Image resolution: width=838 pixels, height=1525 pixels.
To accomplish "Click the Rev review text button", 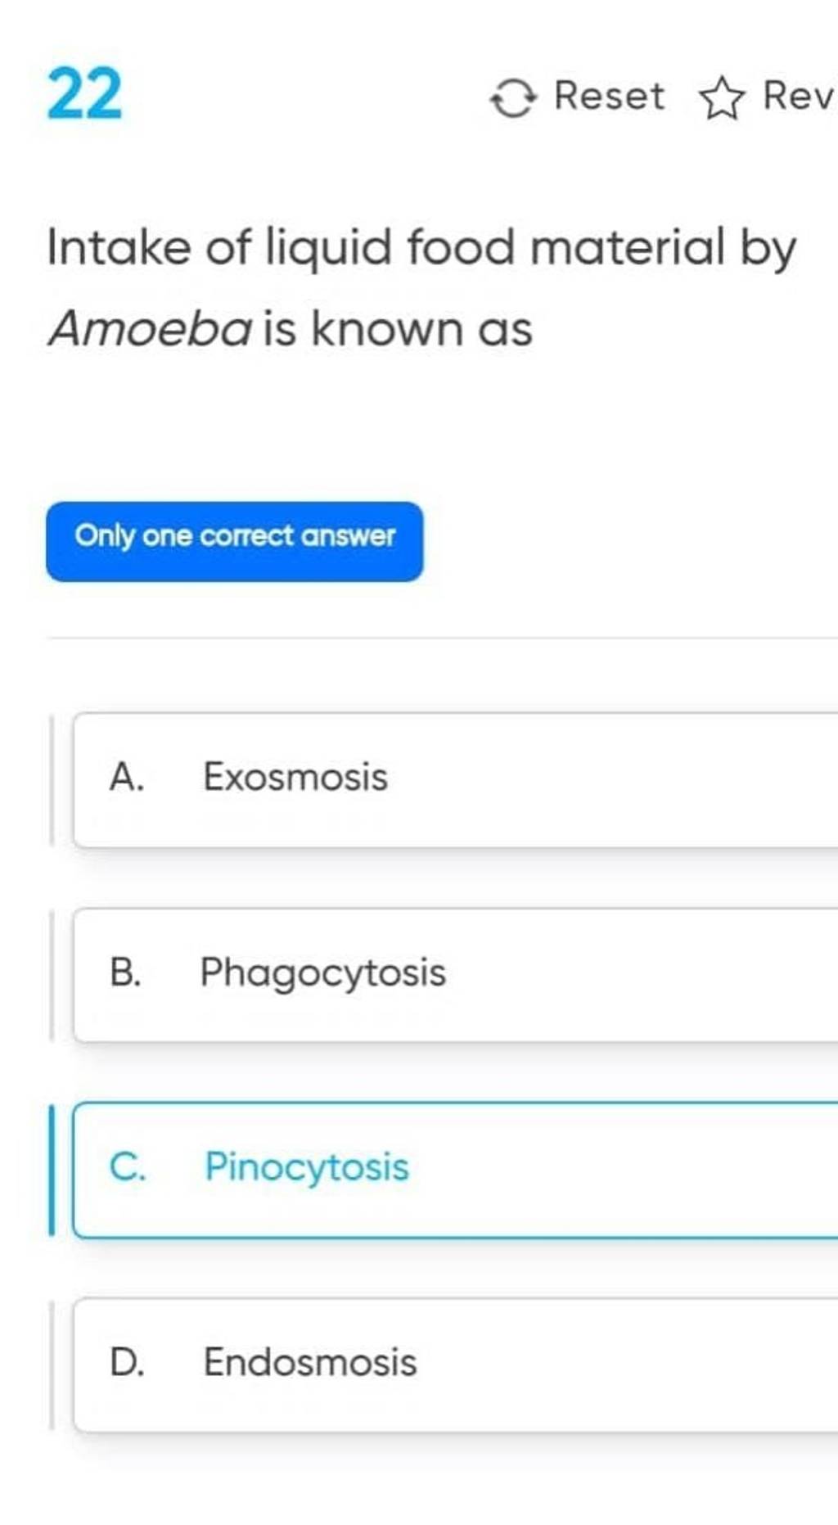I will tap(799, 96).
